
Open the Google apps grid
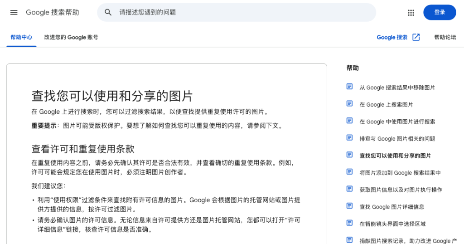tap(411, 12)
